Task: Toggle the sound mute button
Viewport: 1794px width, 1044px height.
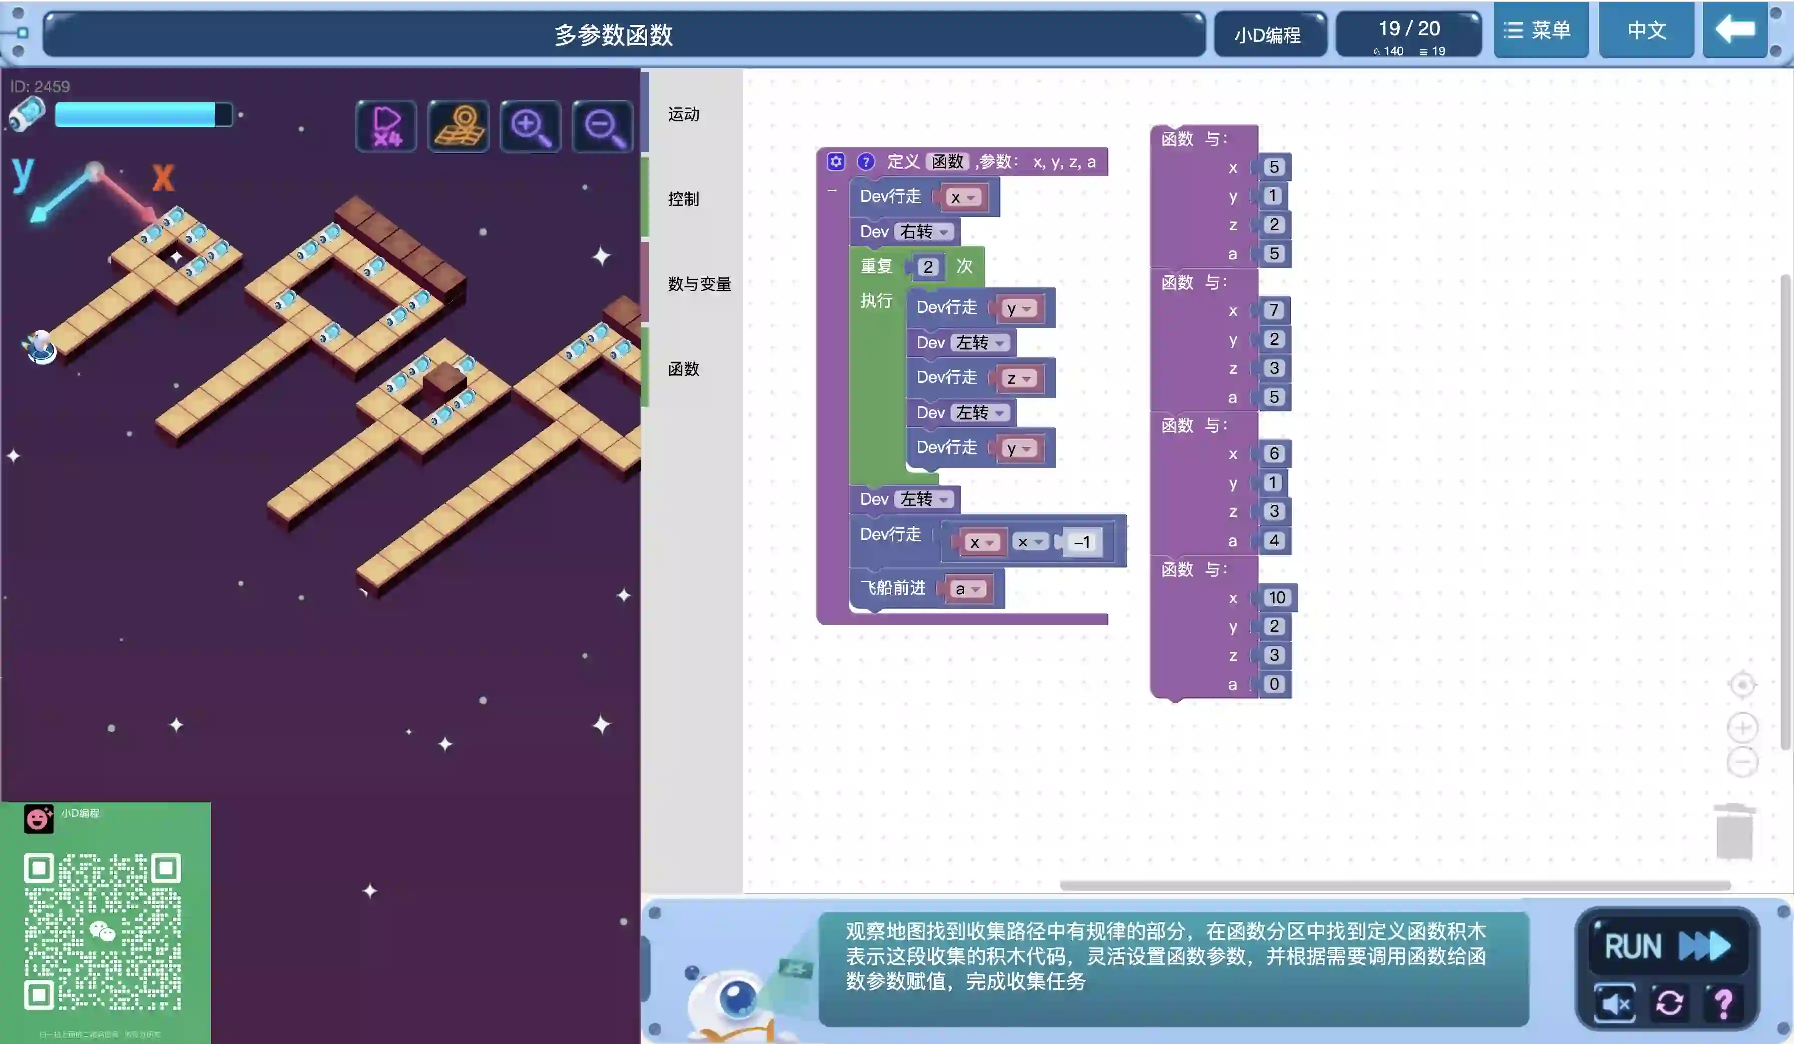Action: 1615,1003
